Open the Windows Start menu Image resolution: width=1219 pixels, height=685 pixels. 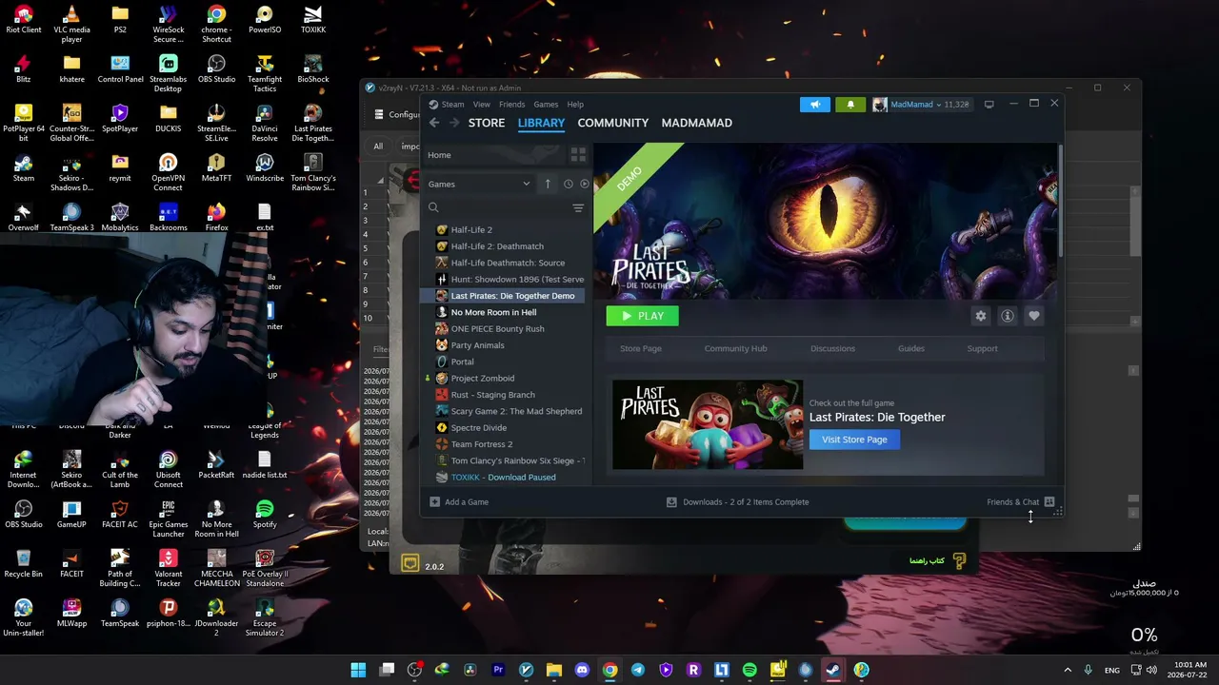point(358,670)
